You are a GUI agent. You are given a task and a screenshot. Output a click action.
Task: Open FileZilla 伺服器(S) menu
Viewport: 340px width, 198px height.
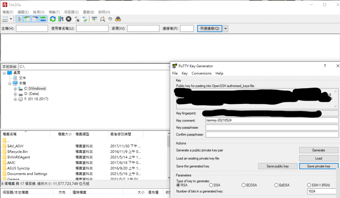pos(71,12)
